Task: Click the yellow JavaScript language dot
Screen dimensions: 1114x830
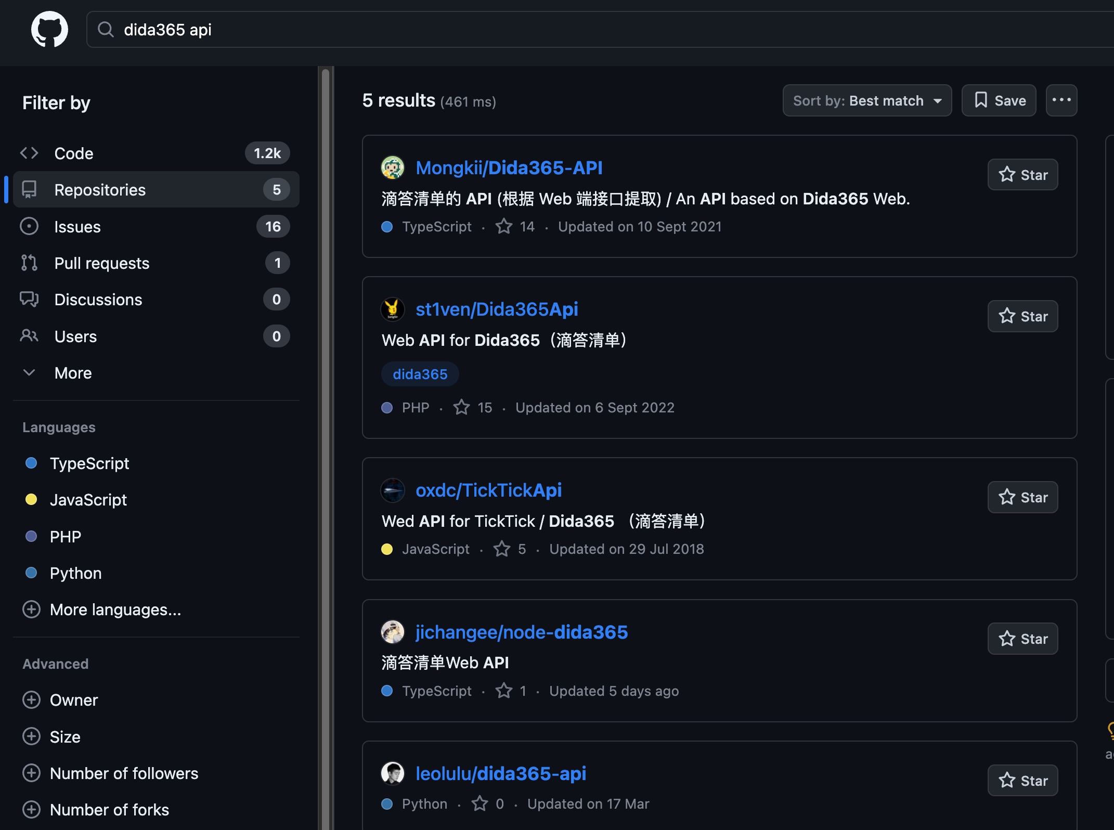Action: (x=31, y=500)
